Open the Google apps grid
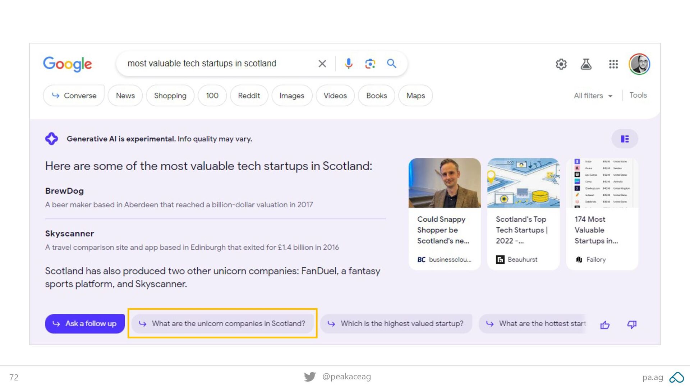690x388 pixels. point(613,64)
